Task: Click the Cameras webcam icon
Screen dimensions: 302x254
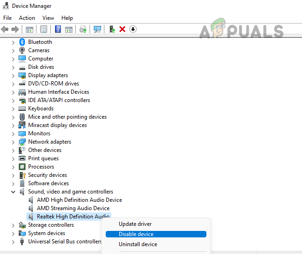Action: 22,50
